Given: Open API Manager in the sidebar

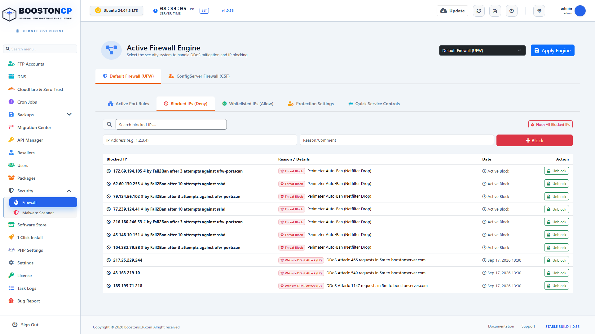Looking at the screenshot, I should pyautogui.click(x=30, y=140).
